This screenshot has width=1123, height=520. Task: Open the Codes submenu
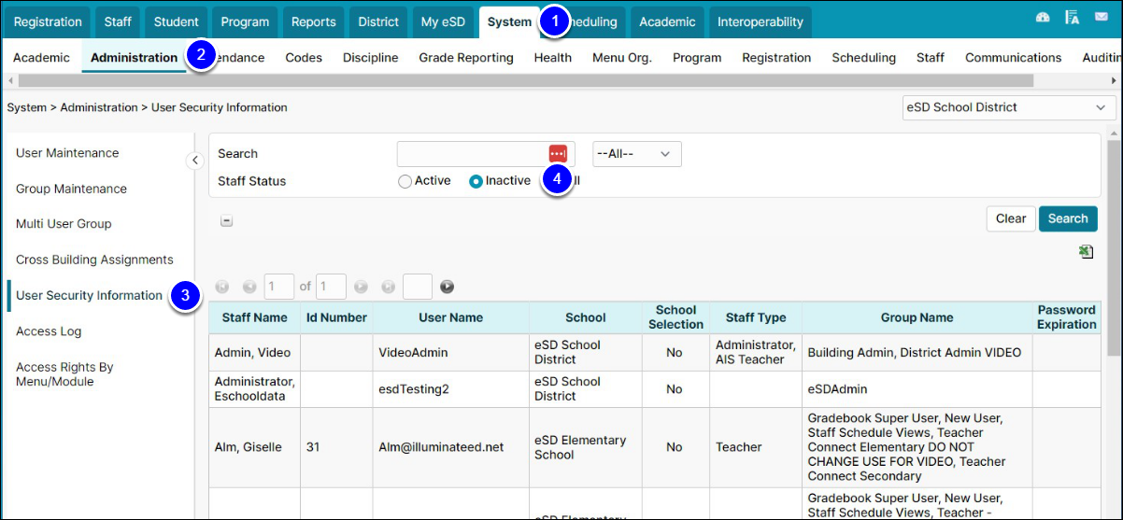[304, 58]
